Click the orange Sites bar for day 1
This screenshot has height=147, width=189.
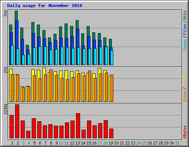(x=12, y=88)
